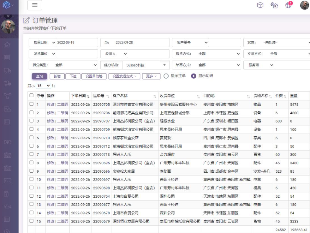Open sidebar money banknote icon
Viewport: 310px width, 233px height.
click(x=7, y=142)
